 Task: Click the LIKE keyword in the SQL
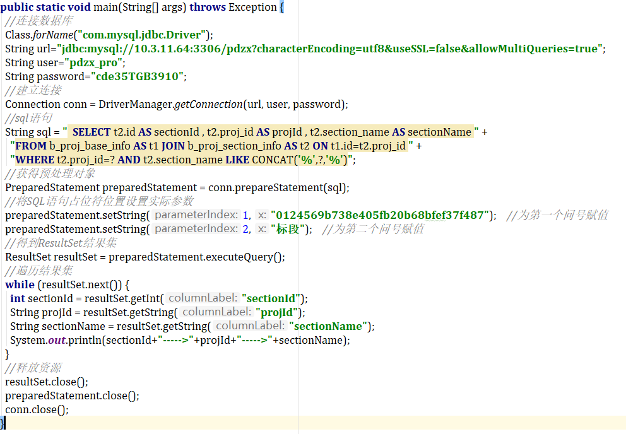pyautogui.click(x=237, y=160)
